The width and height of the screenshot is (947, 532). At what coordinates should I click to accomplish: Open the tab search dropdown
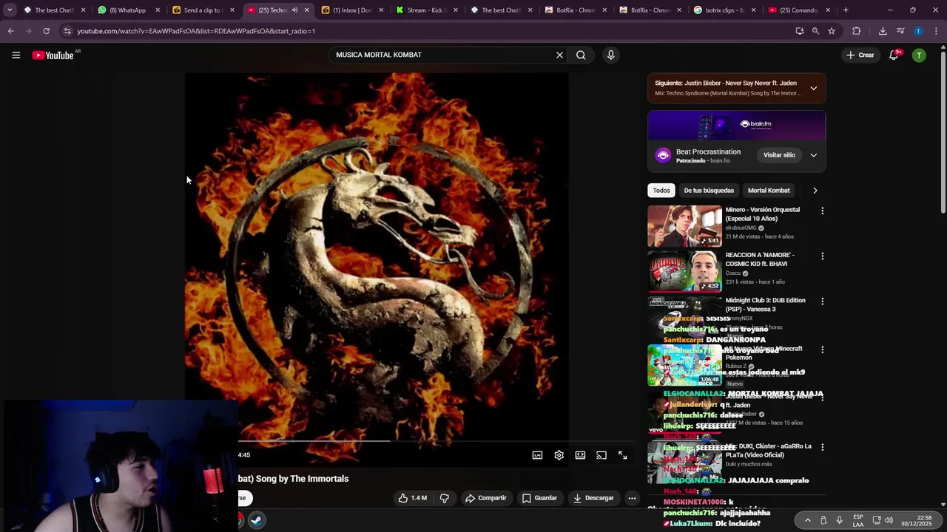(x=10, y=10)
